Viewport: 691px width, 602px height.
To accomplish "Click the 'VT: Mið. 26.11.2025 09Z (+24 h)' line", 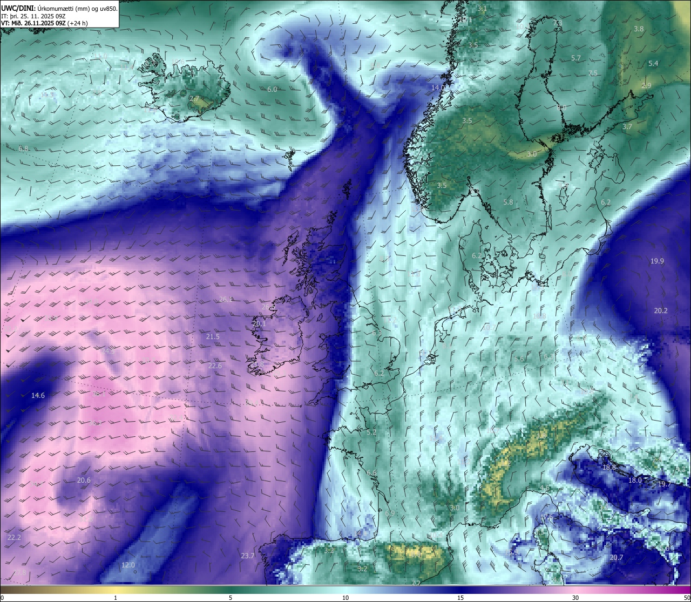I will [44, 23].
